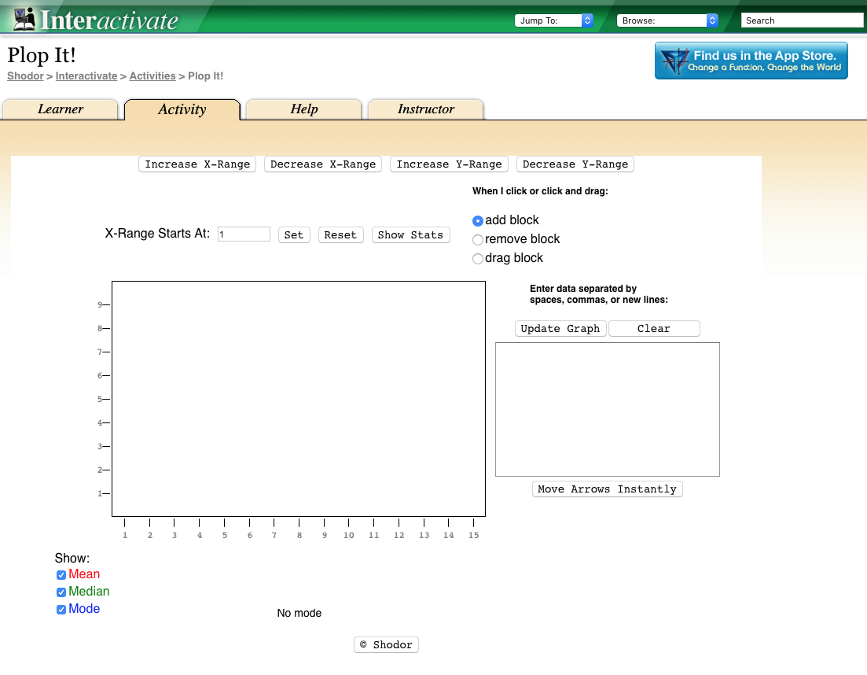
Task: Follow the Shodor breadcrumb link
Action: (x=25, y=76)
